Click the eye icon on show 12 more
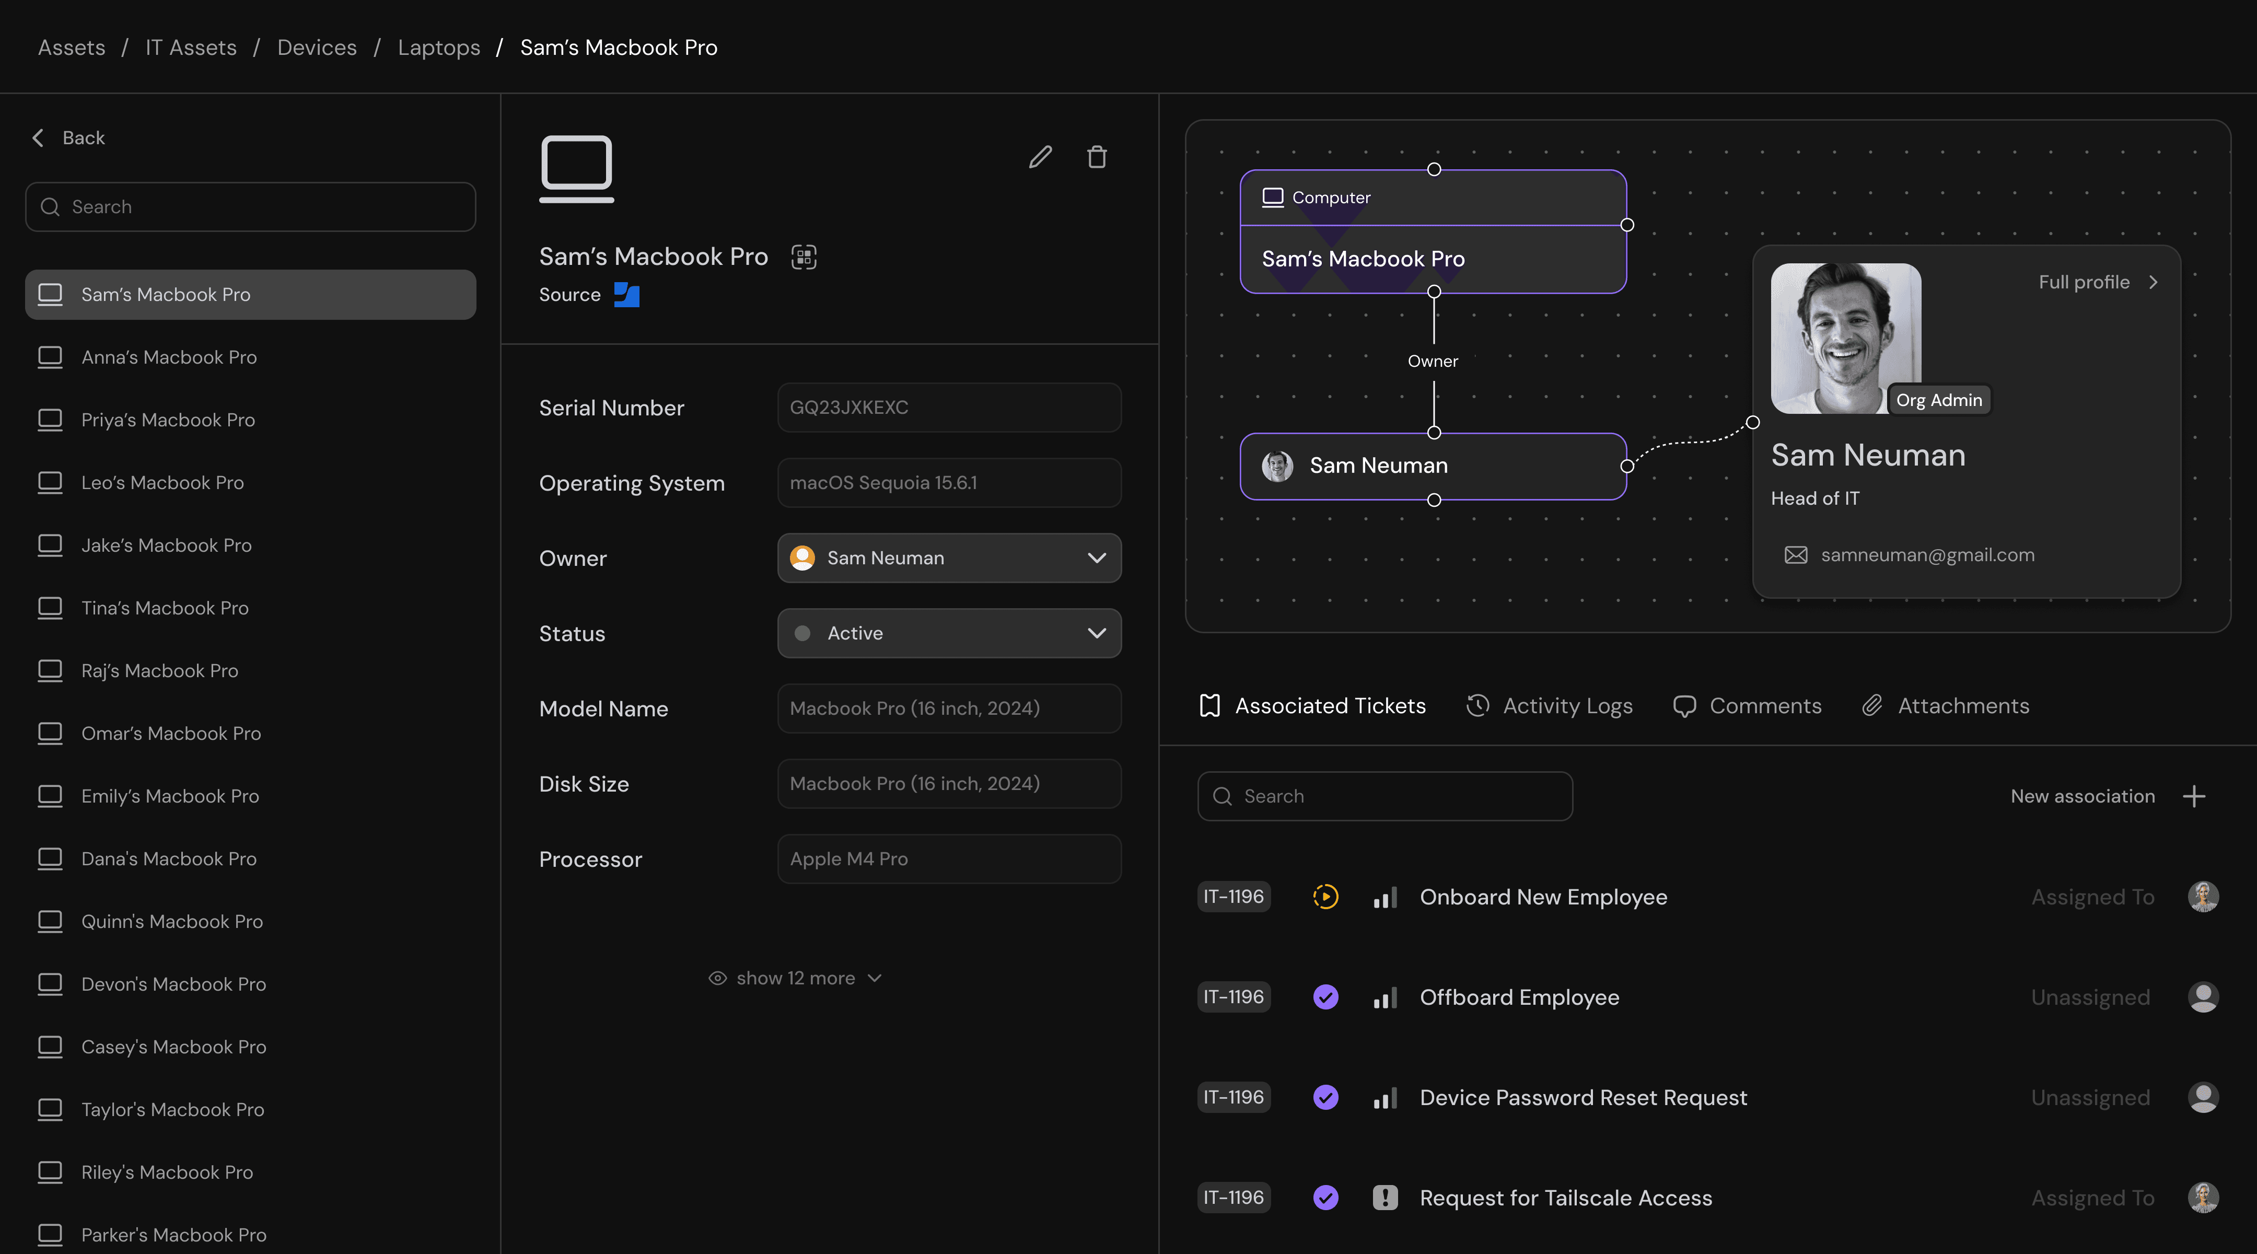2257x1254 pixels. [717, 978]
